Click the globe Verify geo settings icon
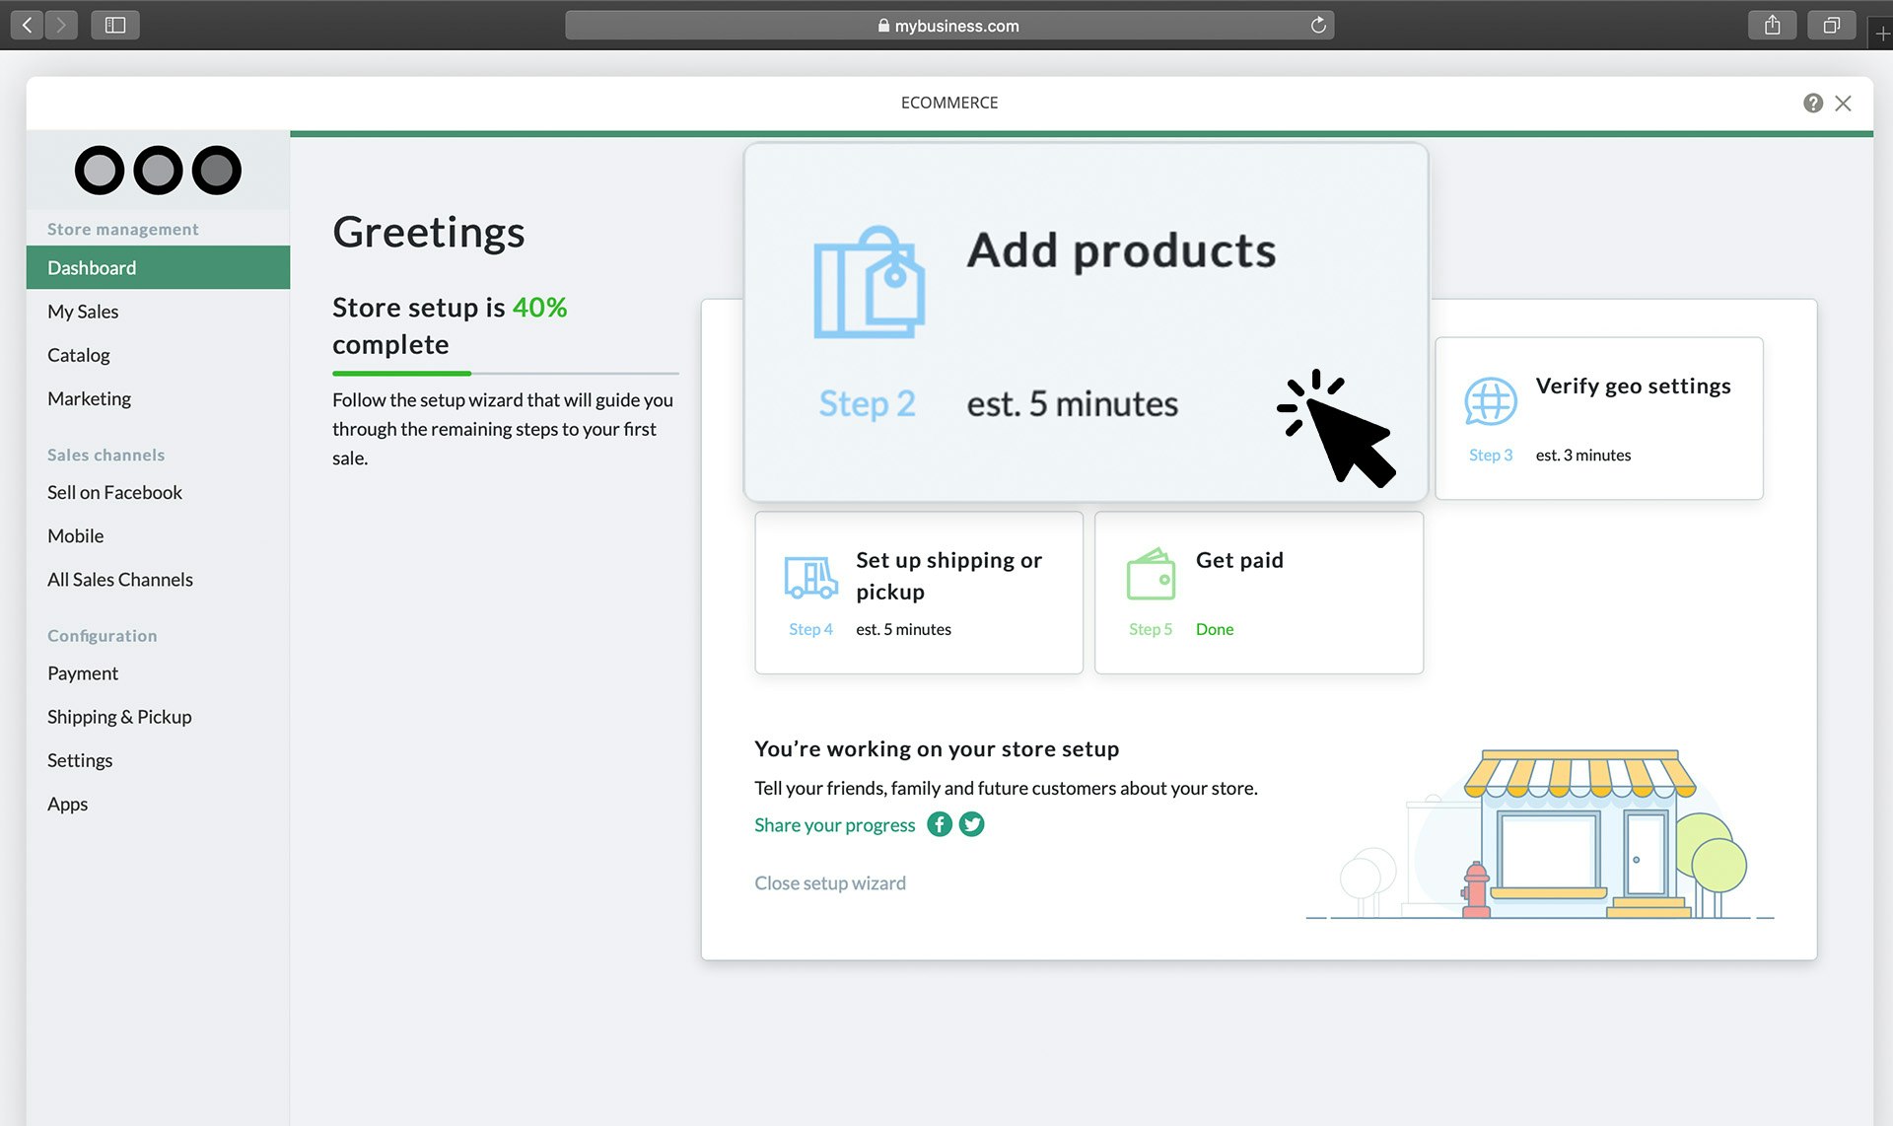Viewport: 1893px width, 1126px height. (x=1490, y=401)
